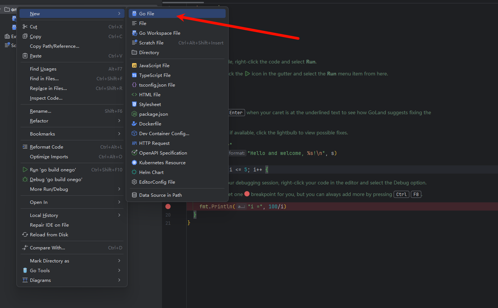The image size is (498, 308).
Task: Choose Debug 'go build onego' option
Action: pos(56,179)
